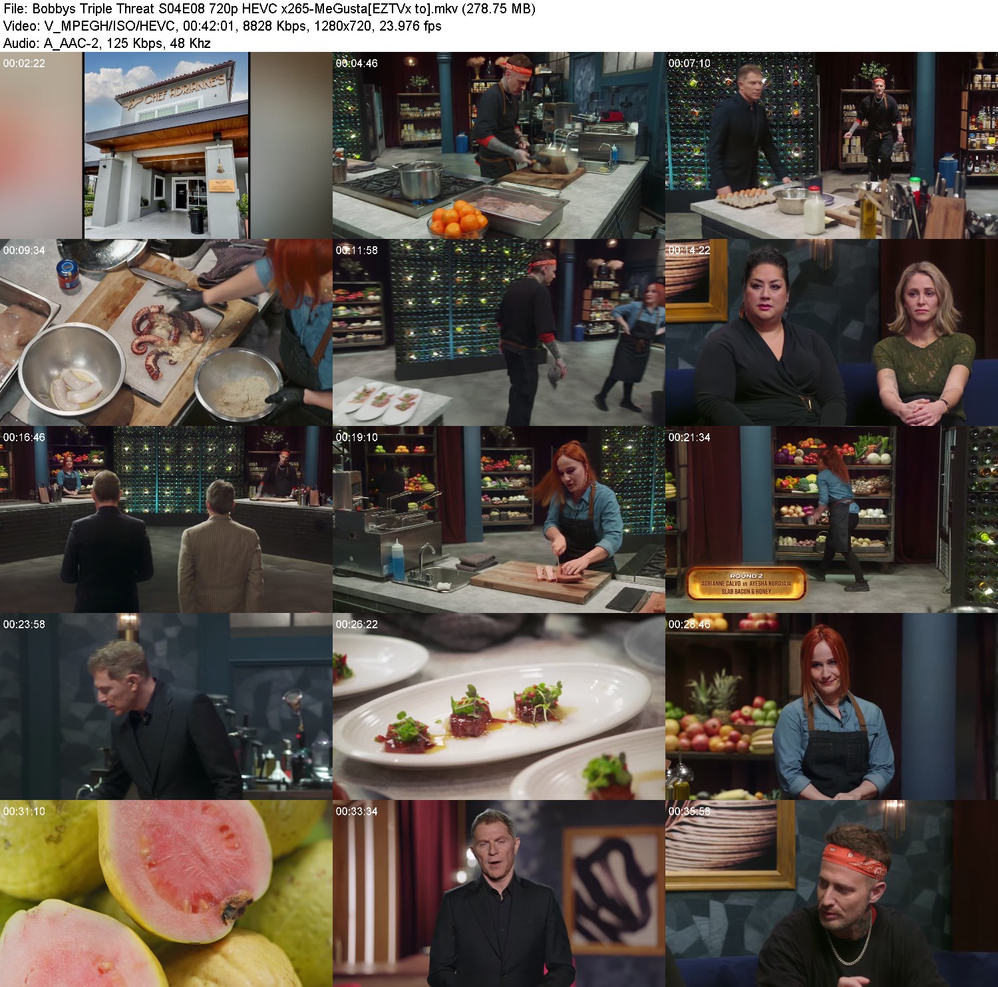Image resolution: width=998 pixels, height=987 pixels.
Task: Open the two judges frame at 00:14:22
Action: 832,333
